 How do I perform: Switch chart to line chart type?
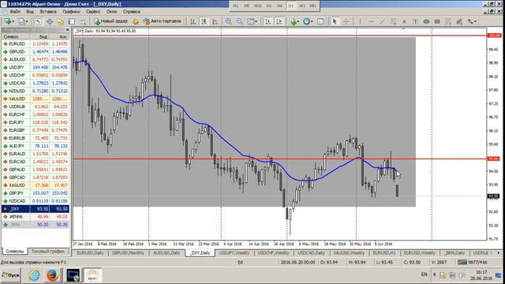pos(215,21)
